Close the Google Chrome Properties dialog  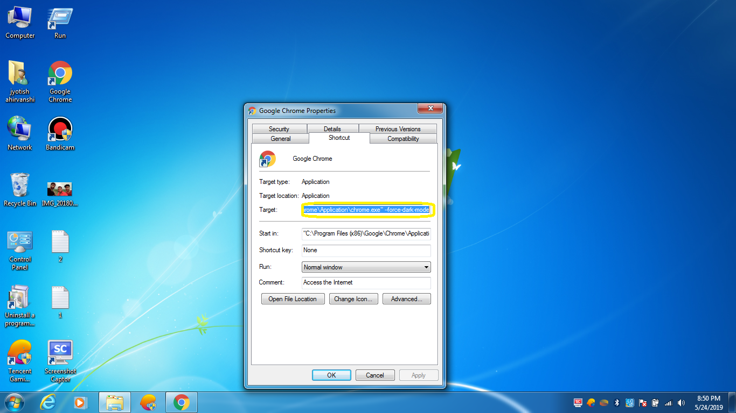pyautogui.click(x=430, y=108)
